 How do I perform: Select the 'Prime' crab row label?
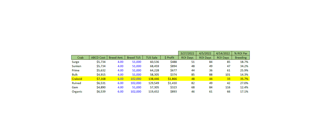(x=76, y=70)
